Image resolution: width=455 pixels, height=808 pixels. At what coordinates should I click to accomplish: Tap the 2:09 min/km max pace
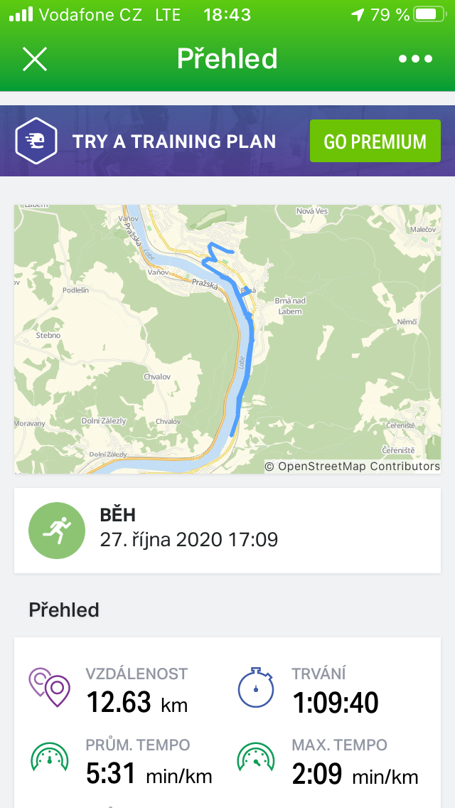point(354,775)
